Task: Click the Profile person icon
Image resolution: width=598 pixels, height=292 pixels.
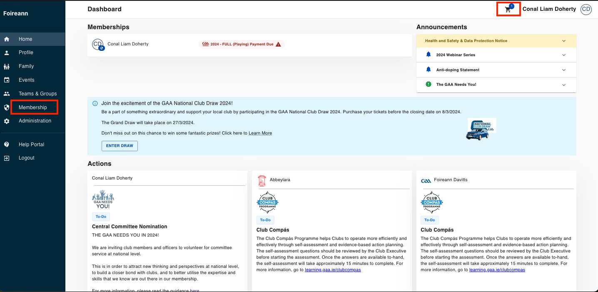Action: [7, 52]
